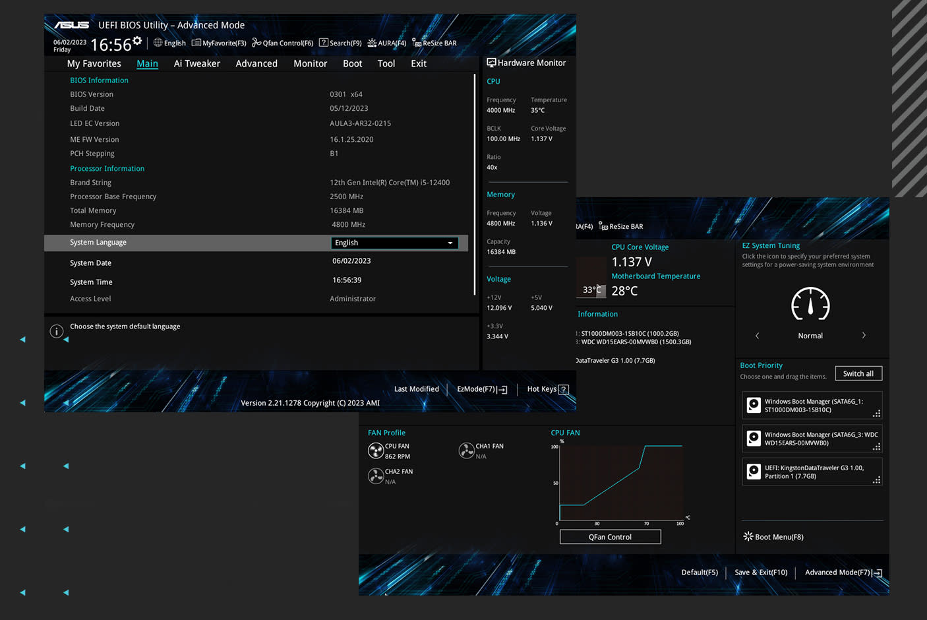Open the Boot Menu(F8) star icon

748,536
